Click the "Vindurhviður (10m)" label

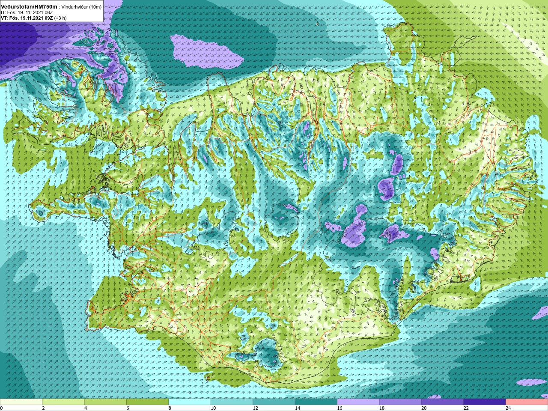click(x=81, y=7)
